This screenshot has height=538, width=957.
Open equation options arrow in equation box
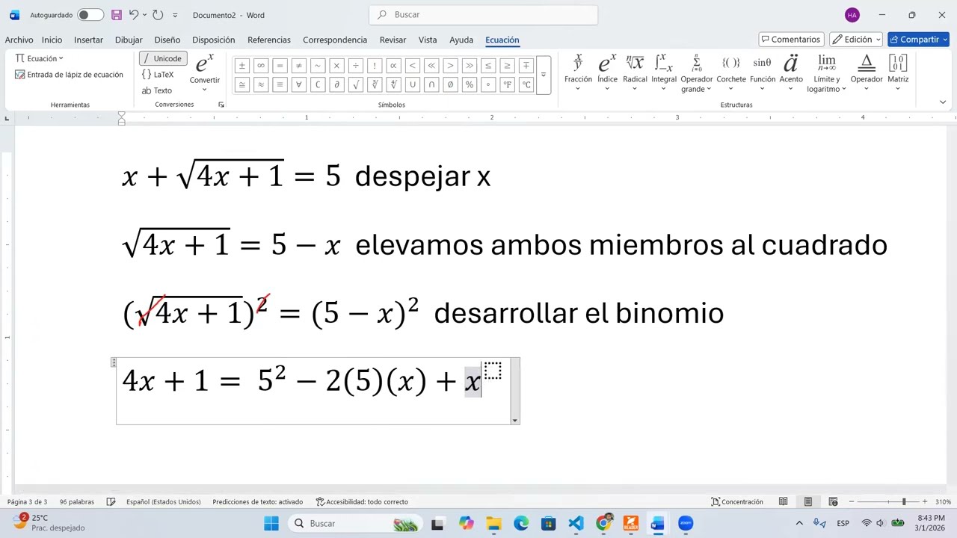point(514,420)
